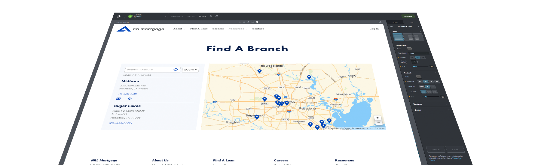Adjust the Content Title size slider

coord(421,66)
